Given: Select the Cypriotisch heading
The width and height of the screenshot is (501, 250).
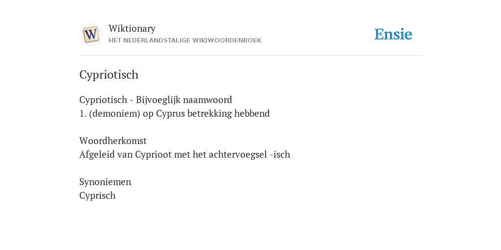Looking at the screenshot, I should coord(109,75).
